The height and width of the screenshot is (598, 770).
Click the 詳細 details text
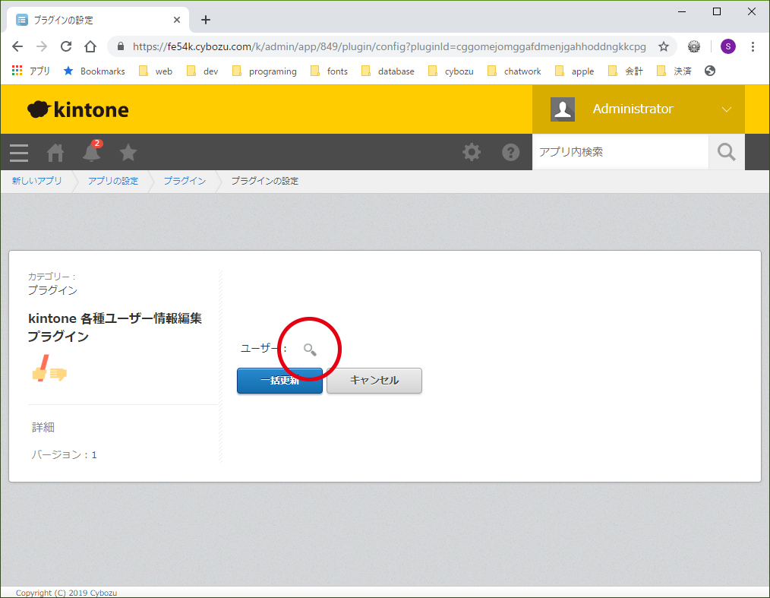43,428
